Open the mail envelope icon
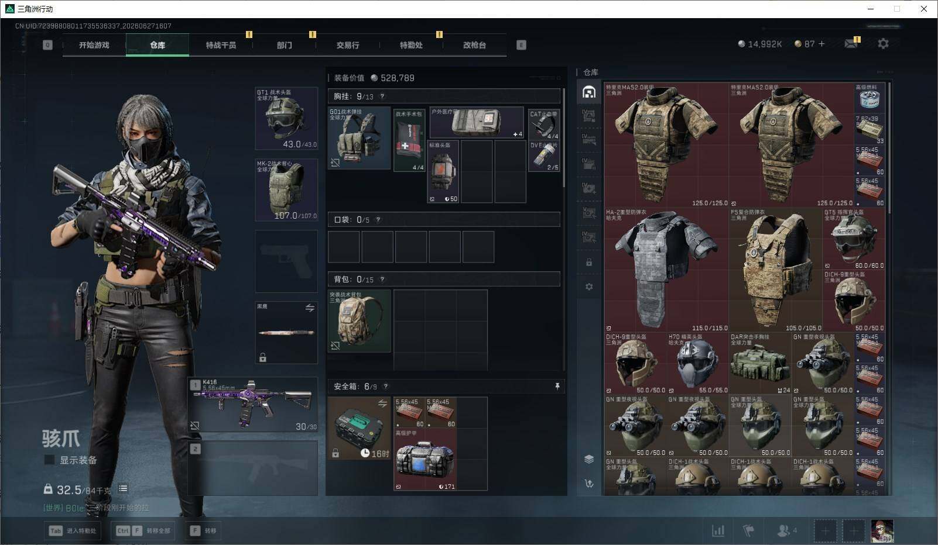 [x=851, y=44]
